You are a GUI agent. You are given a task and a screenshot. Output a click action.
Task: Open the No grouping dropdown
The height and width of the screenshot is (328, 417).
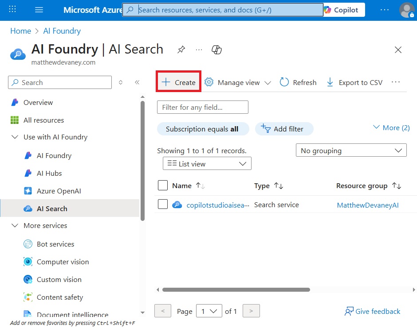pos(351,150)
